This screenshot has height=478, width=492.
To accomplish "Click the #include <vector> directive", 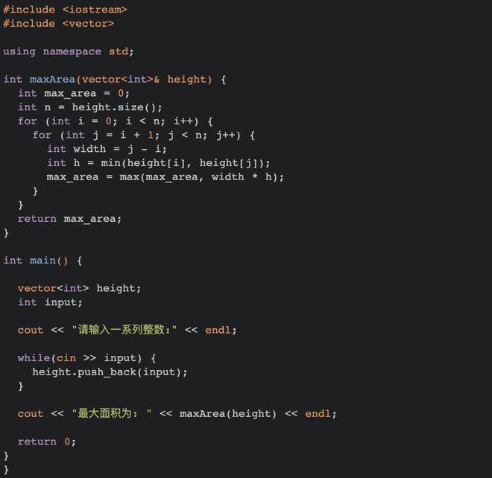I will point(58,24).
